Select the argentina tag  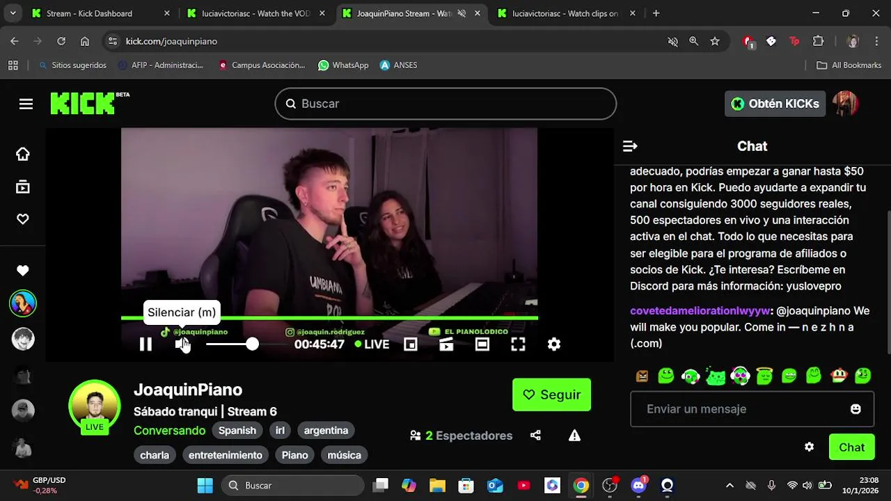(326, 430)
